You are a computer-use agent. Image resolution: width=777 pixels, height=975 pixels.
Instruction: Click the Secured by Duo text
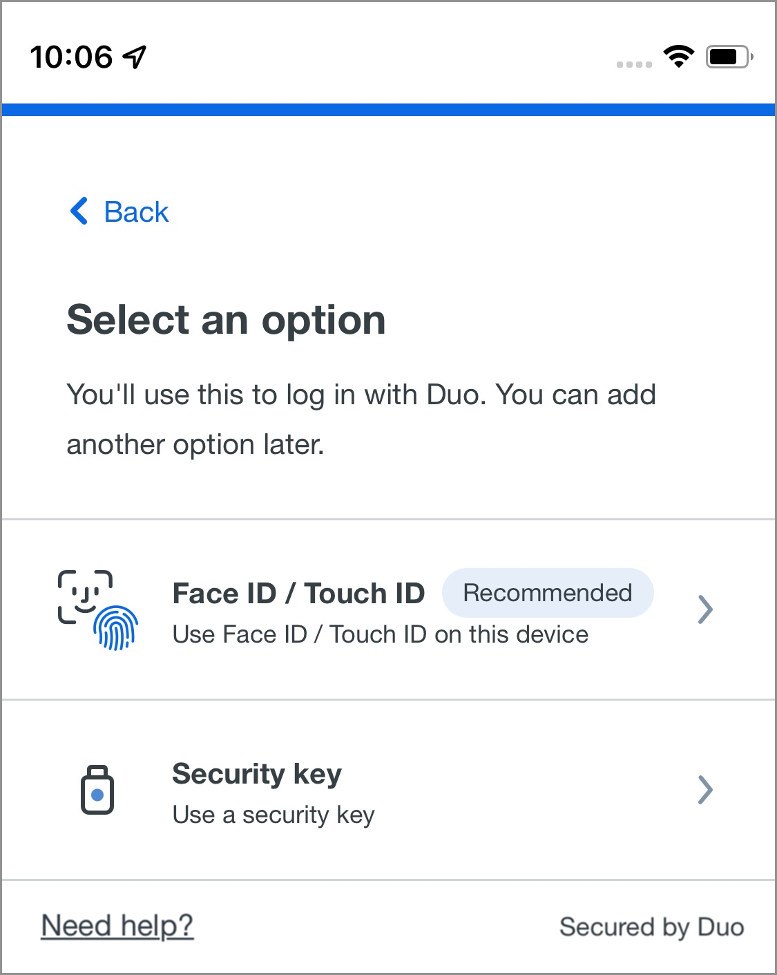pyautogui.click(x=652, y=927)
